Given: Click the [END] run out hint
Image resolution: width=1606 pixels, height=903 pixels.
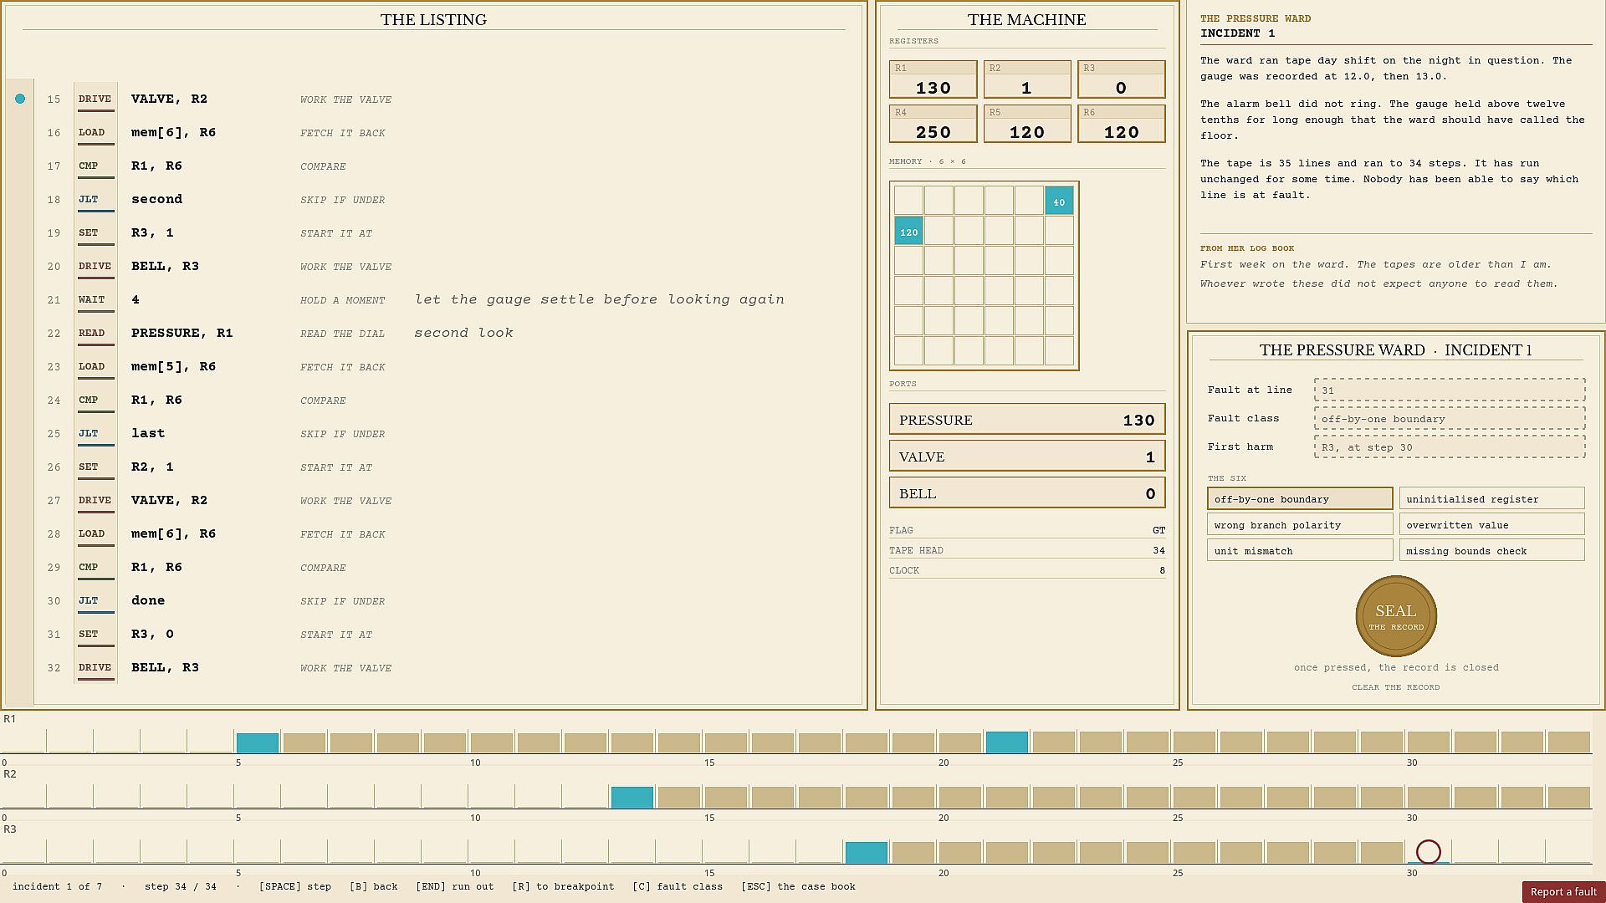Looking at the screenshot, I should click(454, 886).
